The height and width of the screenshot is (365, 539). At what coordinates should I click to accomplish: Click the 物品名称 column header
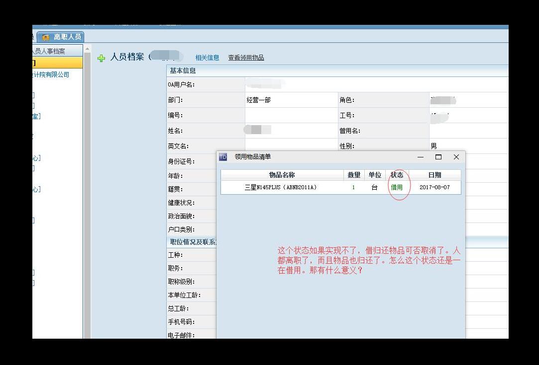[282, 175]
